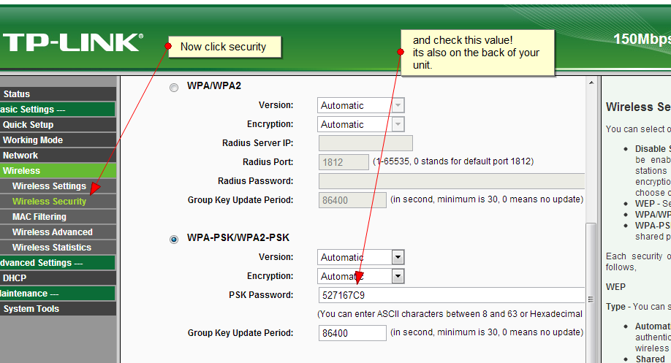
Task: Click the 'Radius Server IP:' label
Action: click(x=257, y=143)
